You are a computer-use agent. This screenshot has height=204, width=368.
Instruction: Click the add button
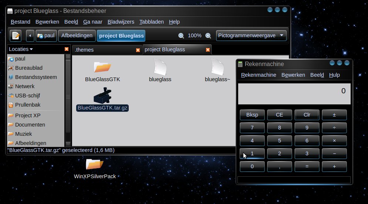[x=334, y=166]
